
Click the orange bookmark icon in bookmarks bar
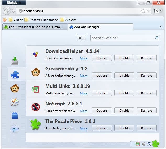[x=5, y=20]
